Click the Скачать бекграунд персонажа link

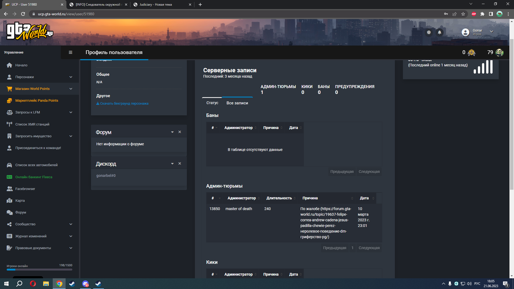coord(122,104)
